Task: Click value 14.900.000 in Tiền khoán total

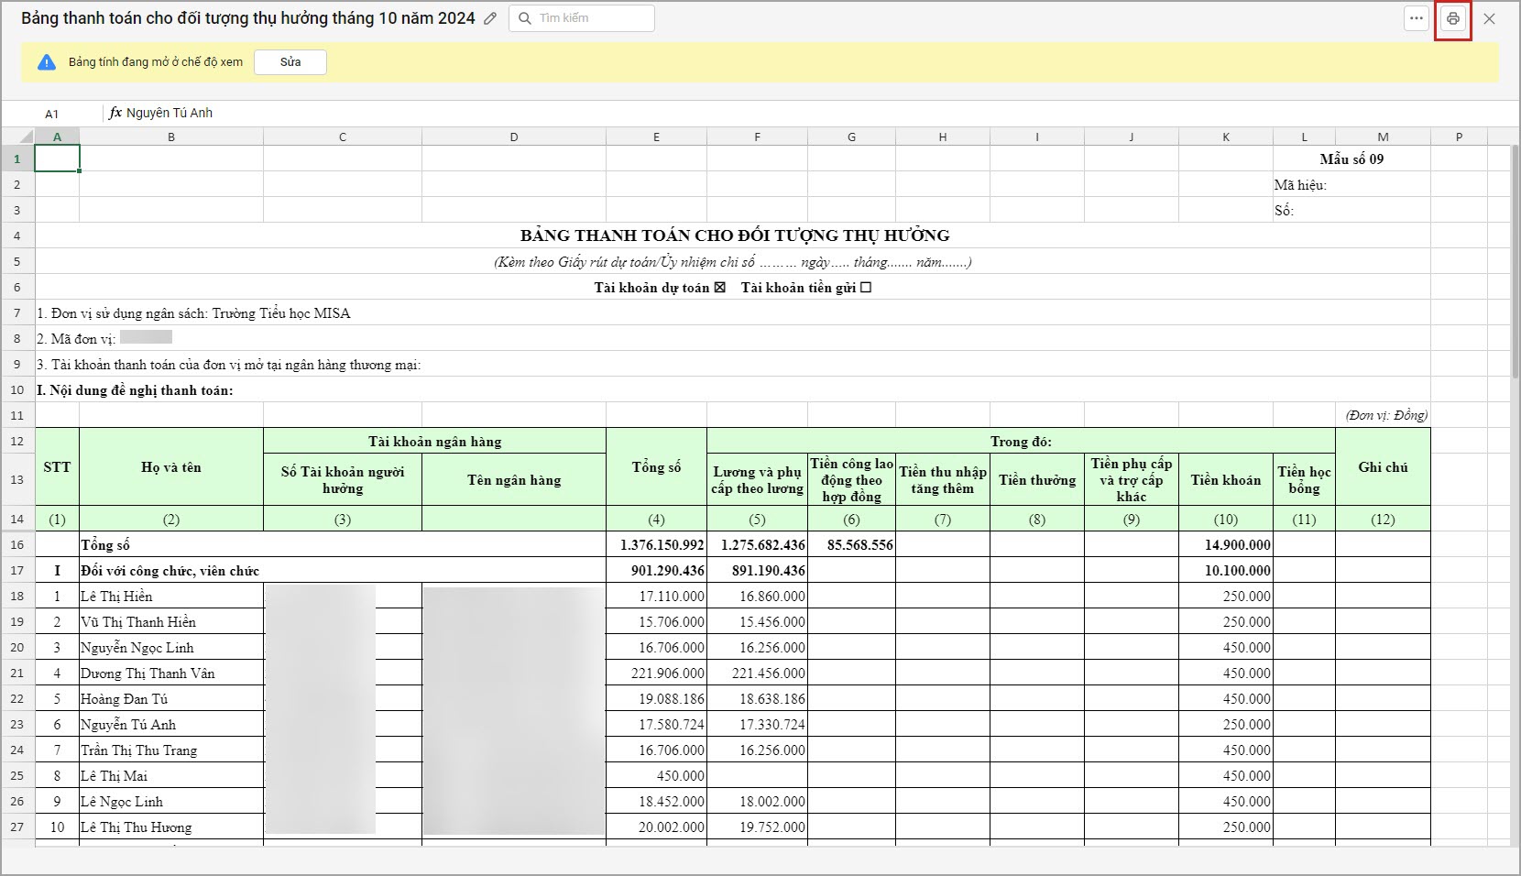Action: 1226,544
